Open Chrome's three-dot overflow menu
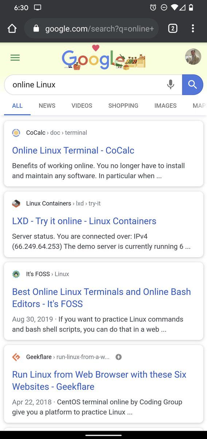The height and width of the screenshot is (439, 207). (193, 29)
